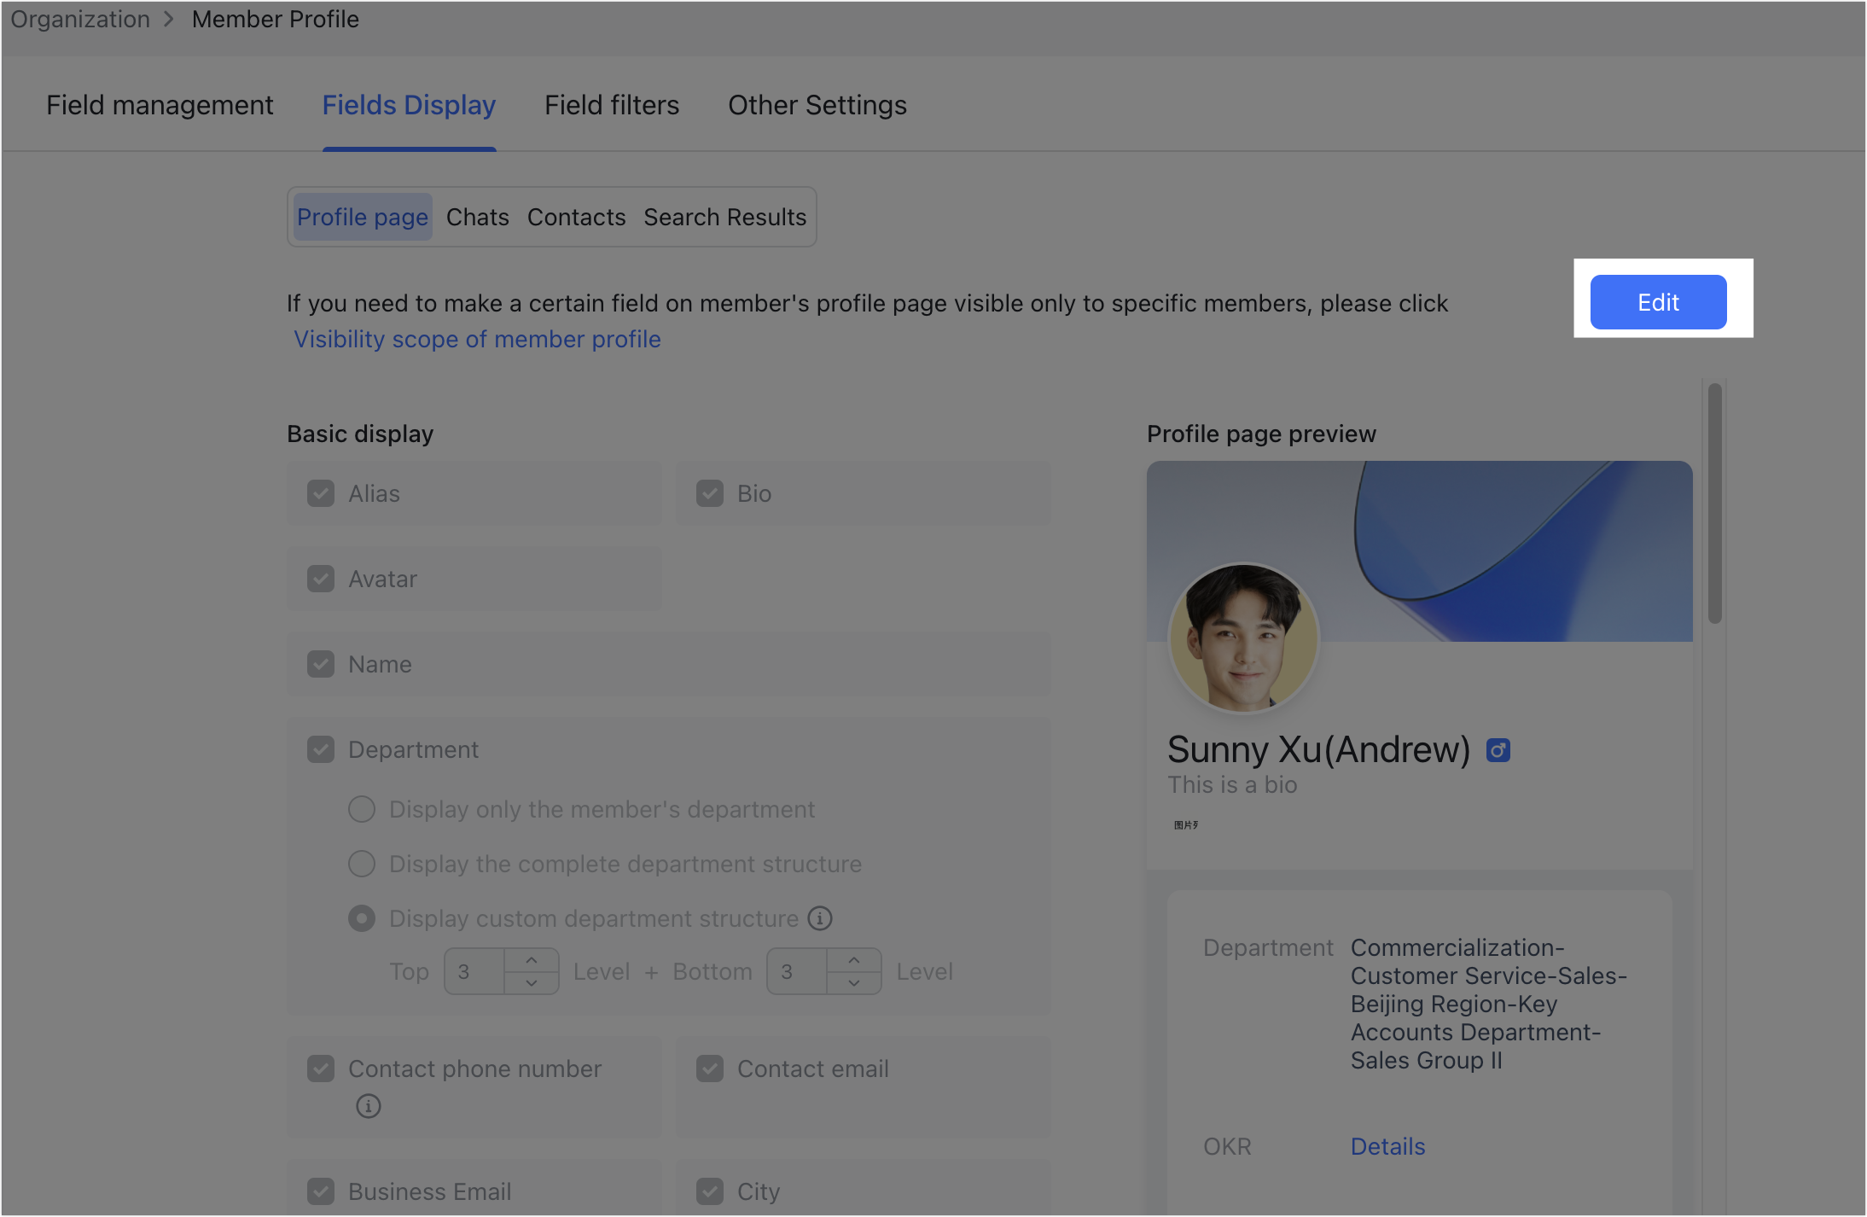
Task: Click the Basic display heading
Action: click(x=360, y=434)
